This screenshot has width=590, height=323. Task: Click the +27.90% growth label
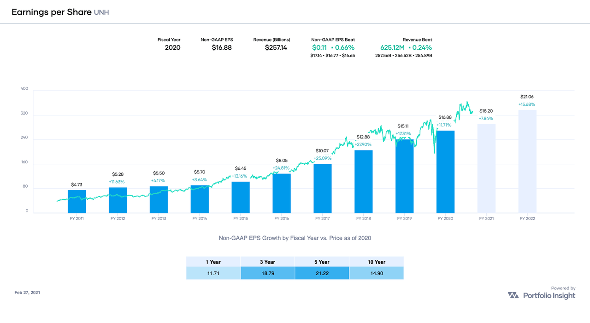tap(364, 144)
